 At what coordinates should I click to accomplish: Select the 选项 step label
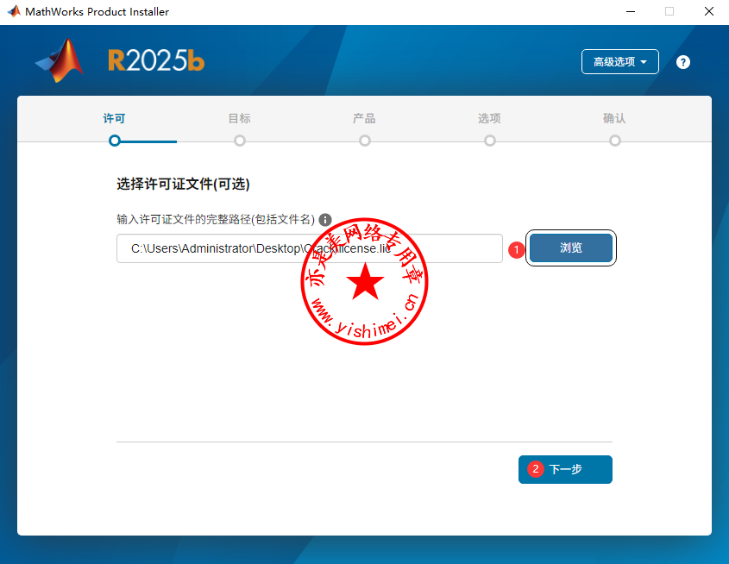pos(489,118)
